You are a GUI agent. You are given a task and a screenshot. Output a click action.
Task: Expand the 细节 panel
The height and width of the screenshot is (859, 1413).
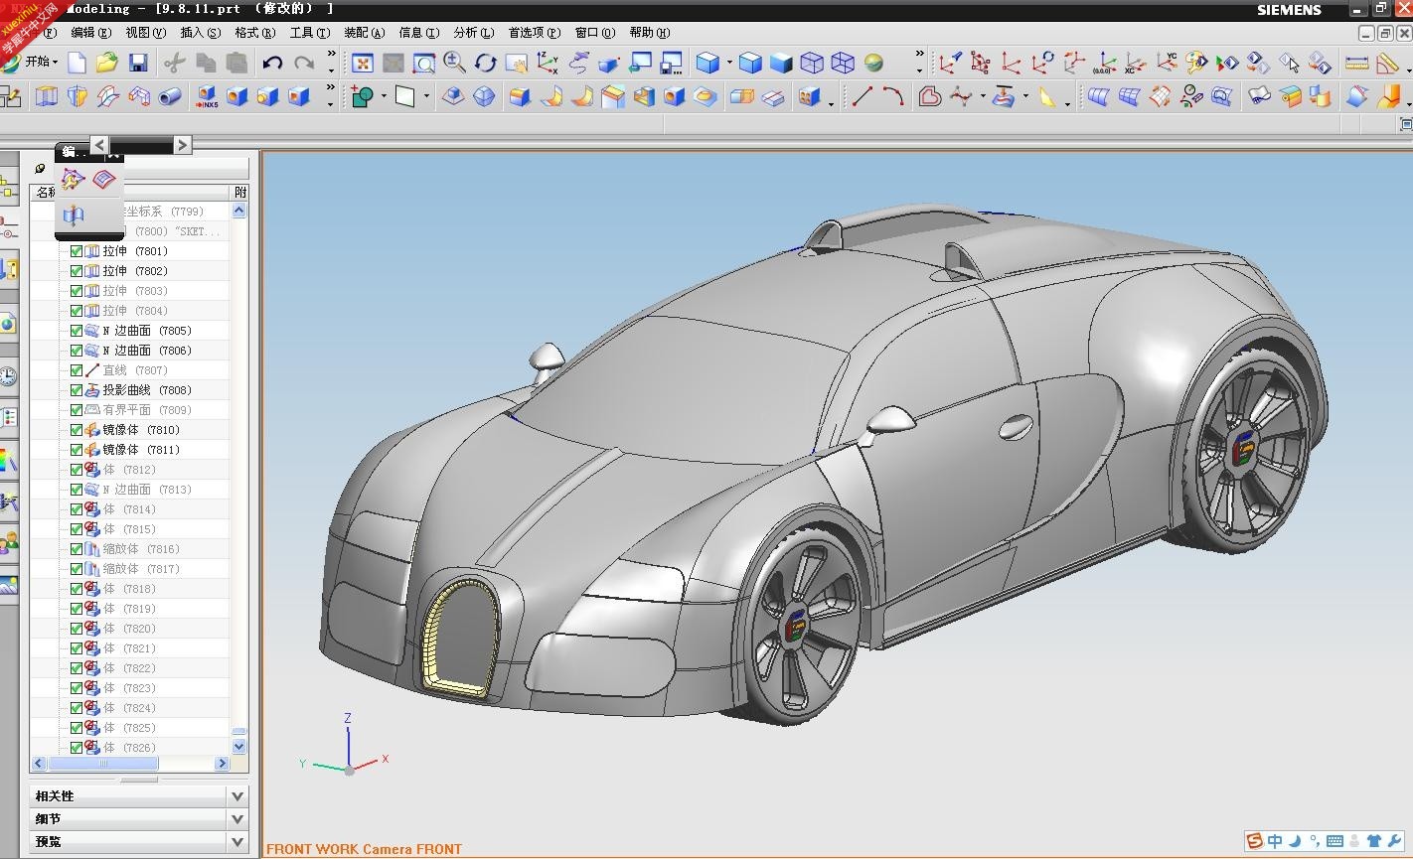coord(237,818)
